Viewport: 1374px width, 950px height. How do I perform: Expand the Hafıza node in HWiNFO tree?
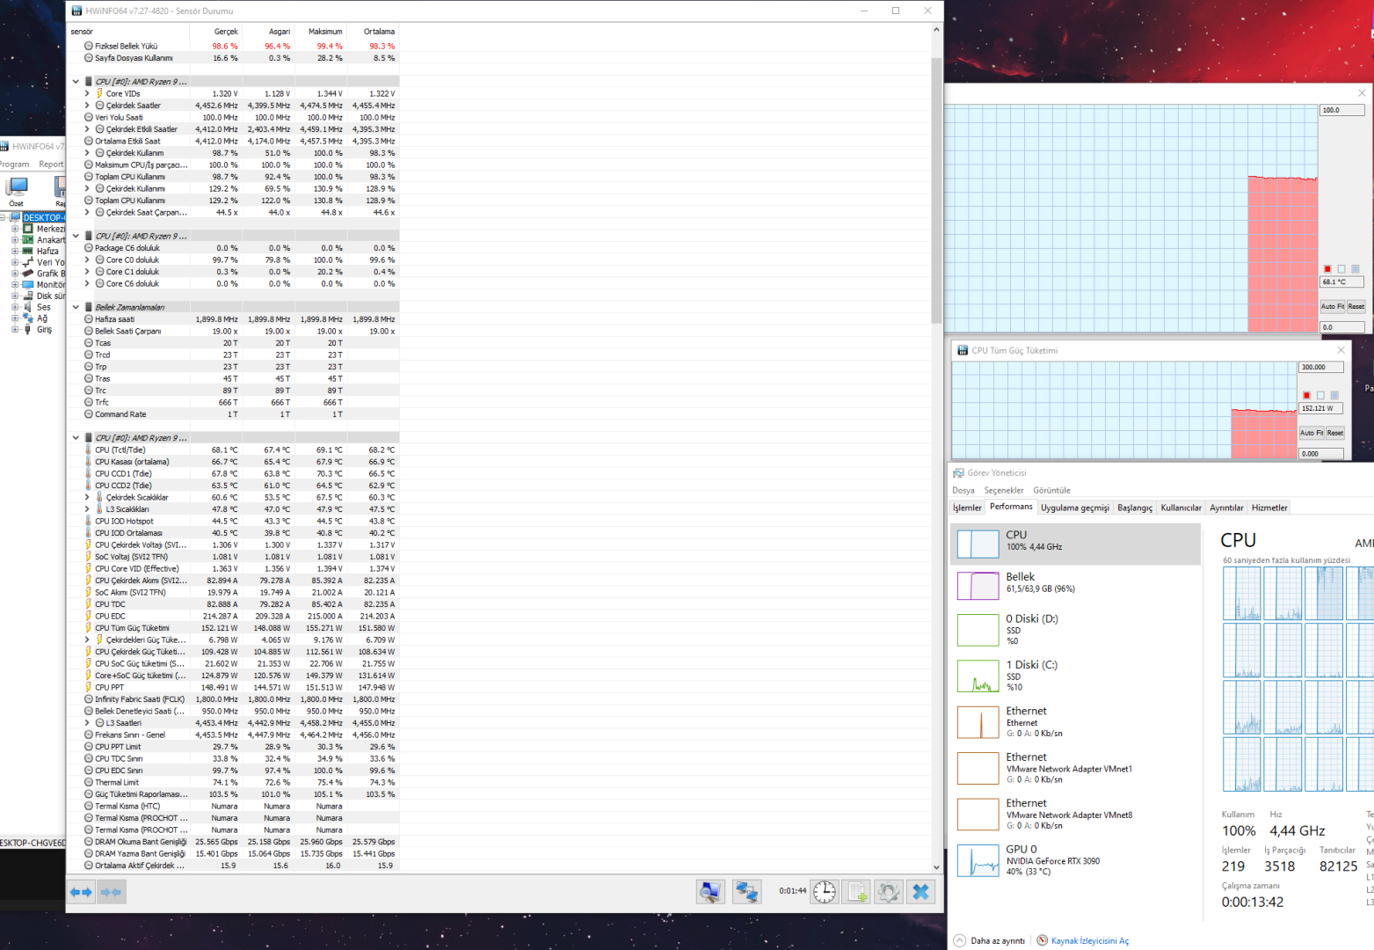tap(15, 251)
